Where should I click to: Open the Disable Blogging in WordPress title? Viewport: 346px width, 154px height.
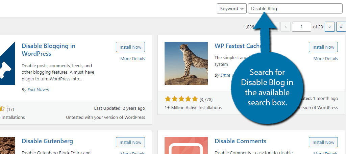(x=48, y=50)
